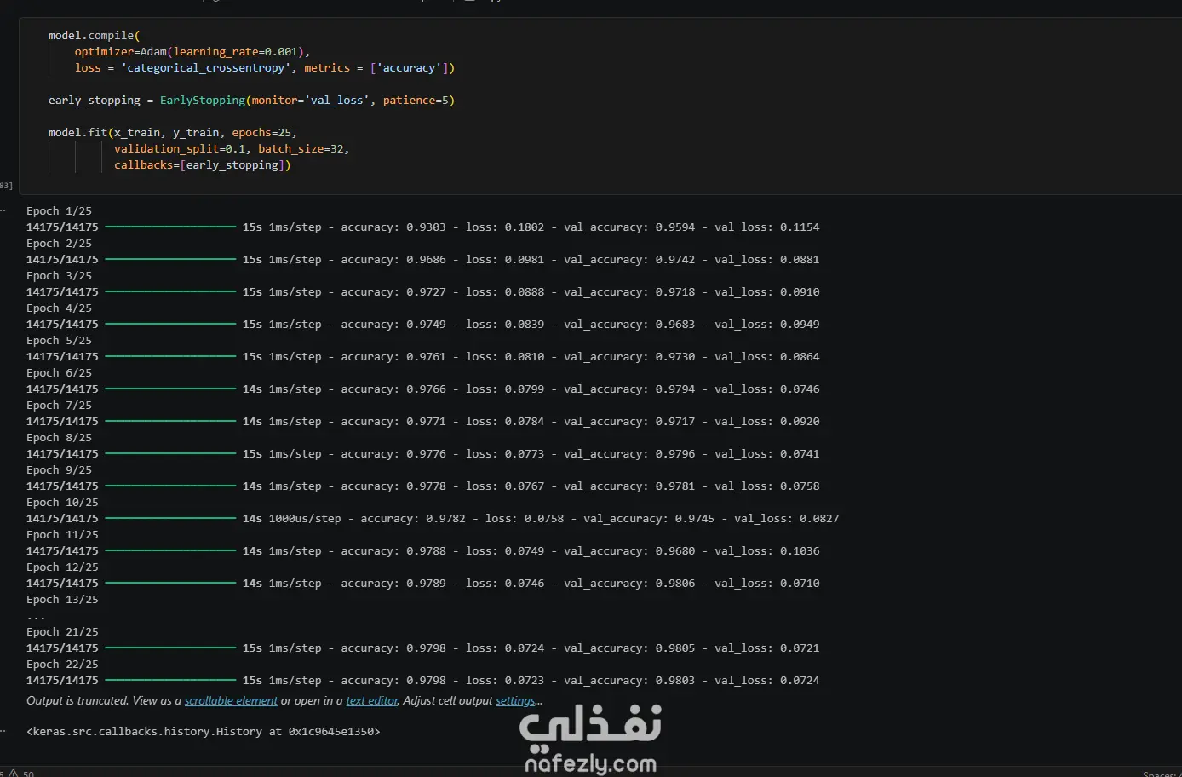1182x777 pixels.
Task: Open output actions menu beside the keras History line
Action: [3, 731]
